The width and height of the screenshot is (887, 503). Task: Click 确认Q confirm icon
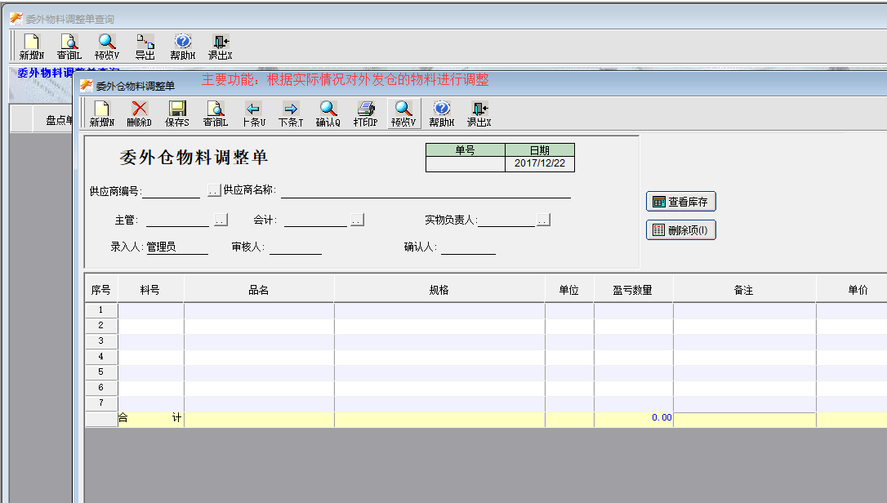click(x=328, y=114)
